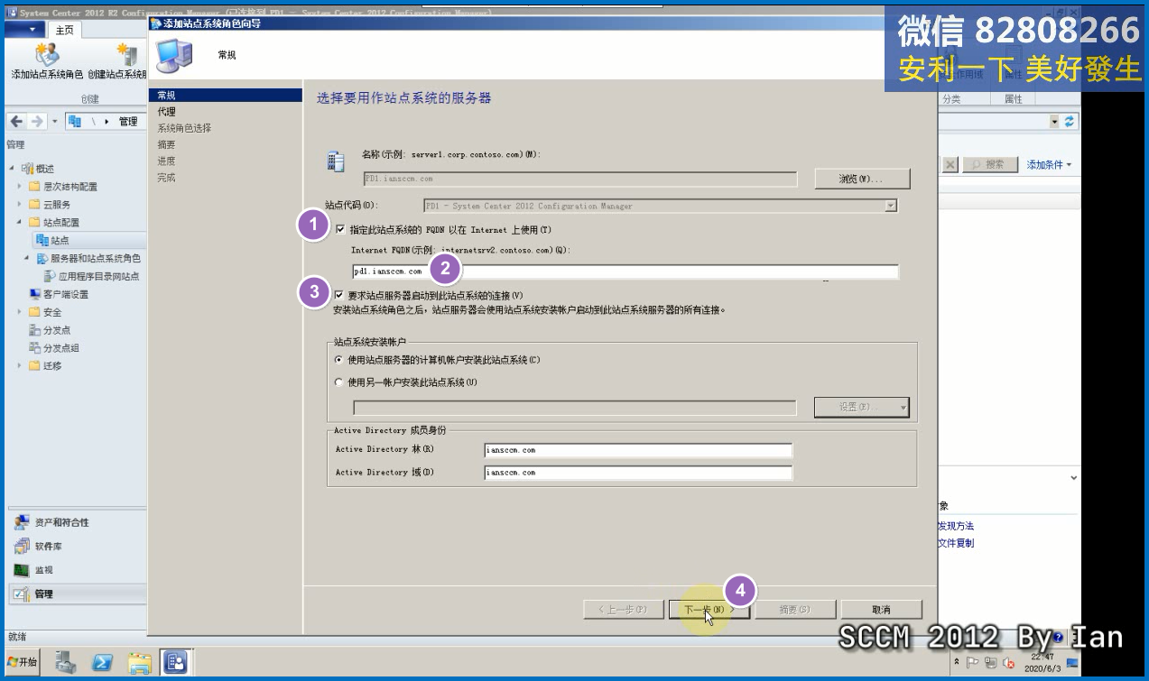Toggle the Internet FQDN checkbox

pos(340,229)
